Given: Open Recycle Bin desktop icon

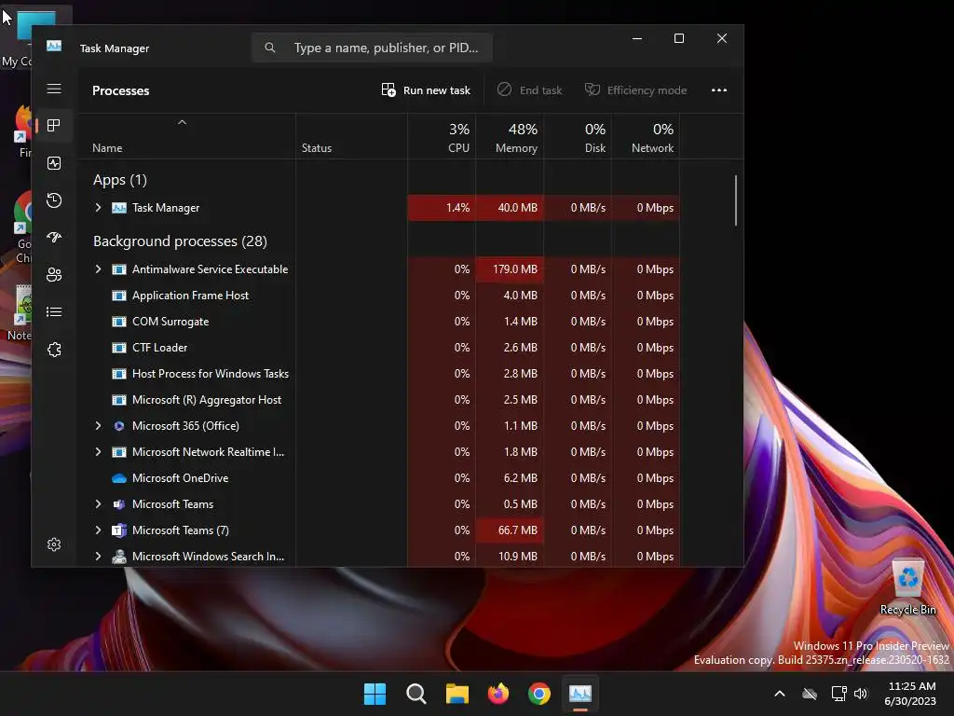Looking at the screenshot, I should [907, 587].
